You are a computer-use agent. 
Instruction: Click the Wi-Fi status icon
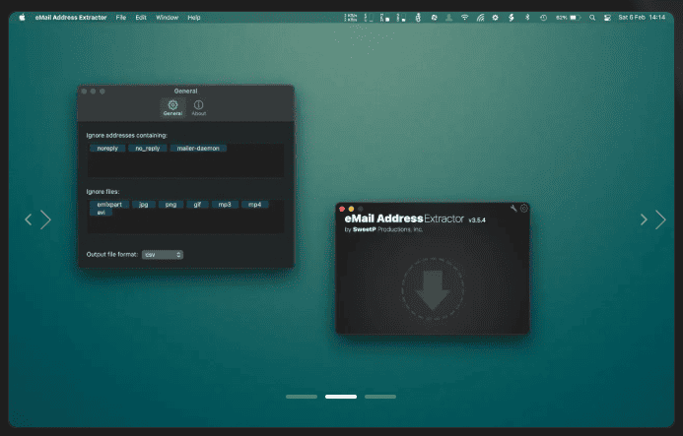465,18
